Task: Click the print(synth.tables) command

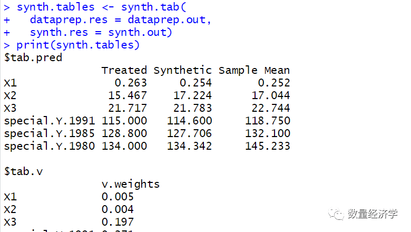Action: coord(78,45)
